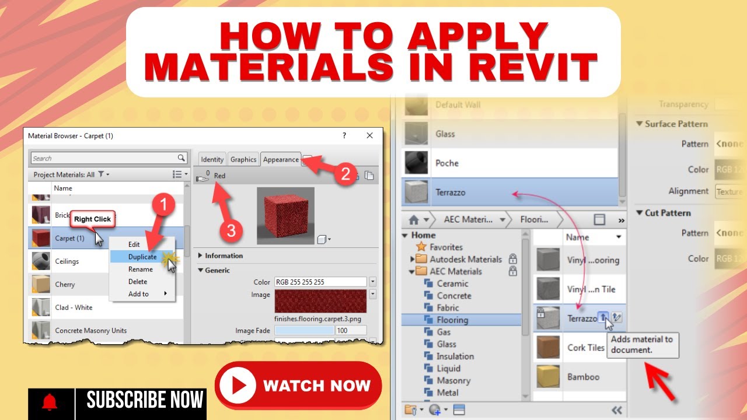Switch to the Identity tab
This screenshot has width=747, height=420.
coord(212,159)
